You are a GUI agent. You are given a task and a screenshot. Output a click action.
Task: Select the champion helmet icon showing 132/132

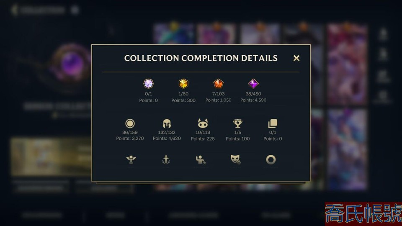(167, 123)
